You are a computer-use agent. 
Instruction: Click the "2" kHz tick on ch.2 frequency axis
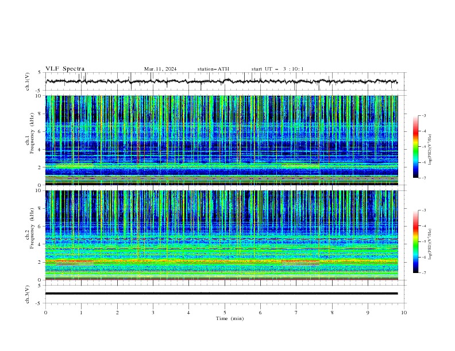click(41, 262)
